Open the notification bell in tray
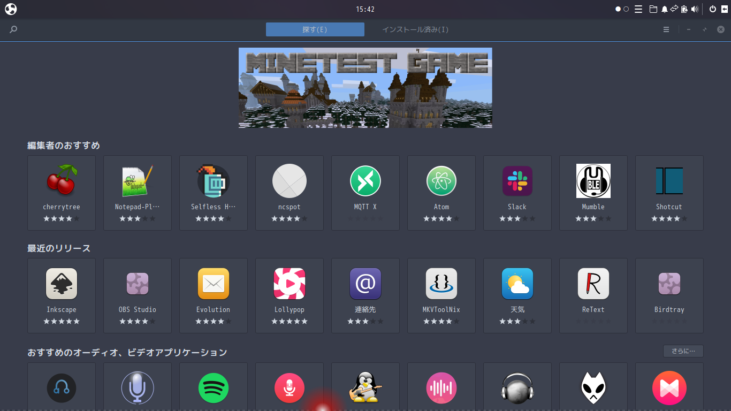The height and width of the screenshot is (411, 731). point(664,9)
